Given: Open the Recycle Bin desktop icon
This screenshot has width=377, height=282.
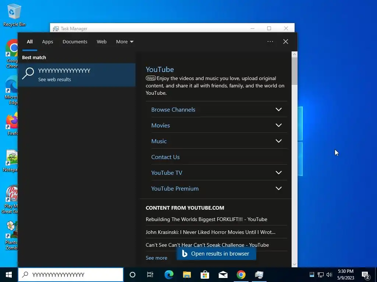Looking at the screenshot, I should click(14, 15).
